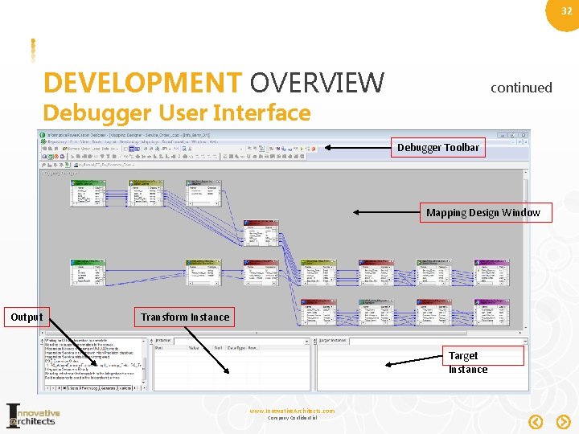Viewport: 579px width, 434px height.
Task: Click the Output panel vertical scrollbar
Action: (145, 362)
